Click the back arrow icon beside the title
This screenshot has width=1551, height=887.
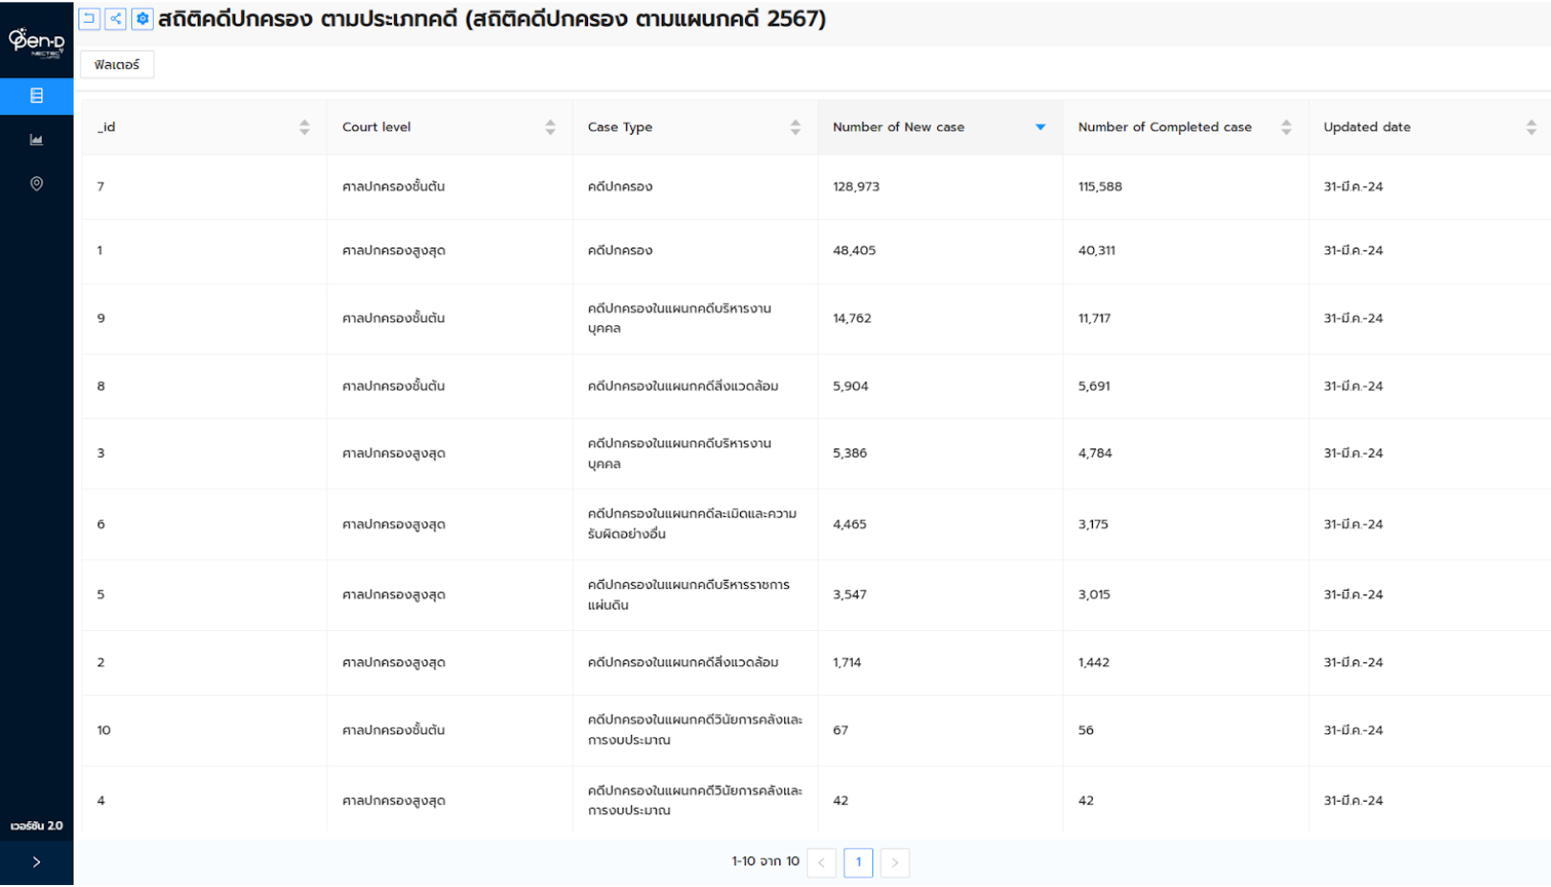89,19
